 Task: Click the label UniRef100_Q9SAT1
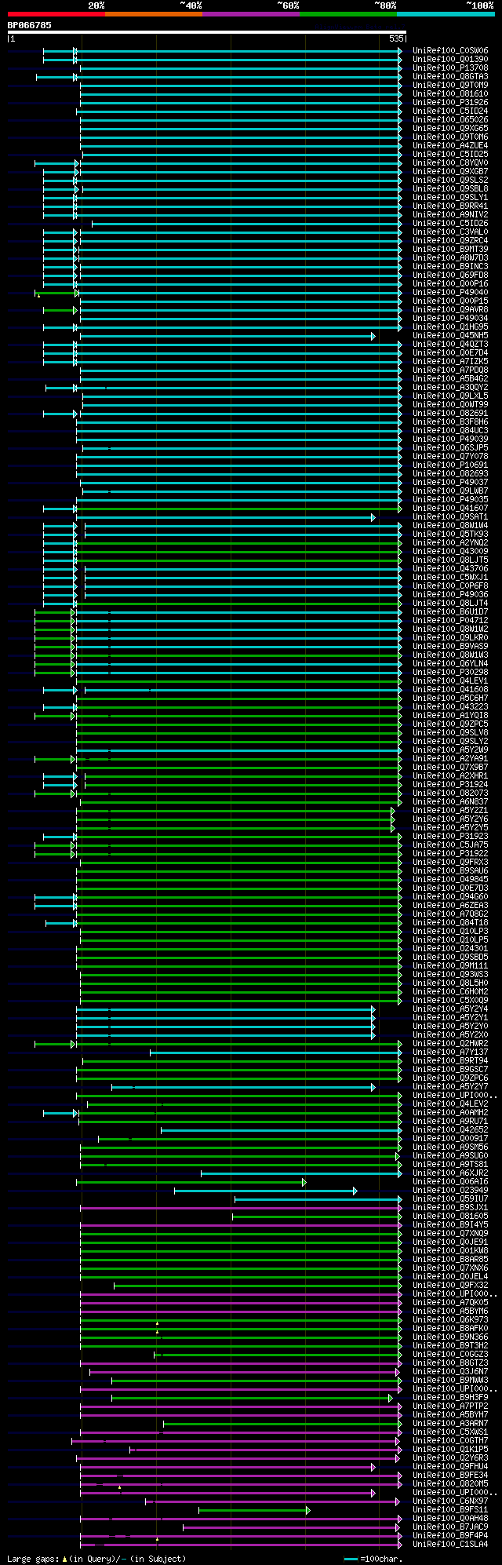coord(450,517)
